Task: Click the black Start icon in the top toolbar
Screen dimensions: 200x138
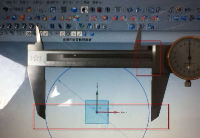Action: (6, 9)
